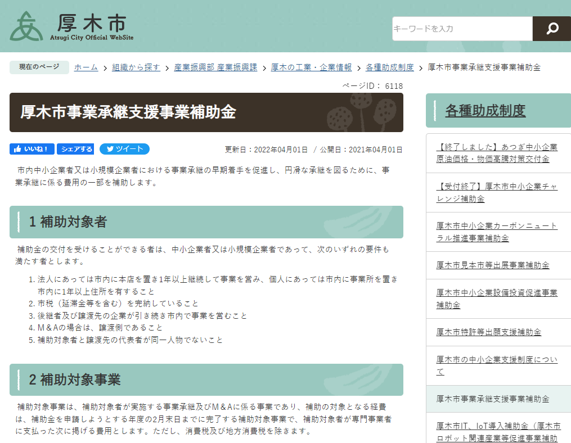571x443 pixels.
Task: Select the highlighted 厚木市事業承継支援事業補助金 sidebar item
Action: (x=493, y=399)
